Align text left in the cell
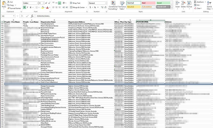213x128 pixels. (x=53, y=7)
